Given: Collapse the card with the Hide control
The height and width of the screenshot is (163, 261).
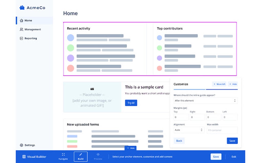Looking at the screenshot, I should (x=130, y=148).
